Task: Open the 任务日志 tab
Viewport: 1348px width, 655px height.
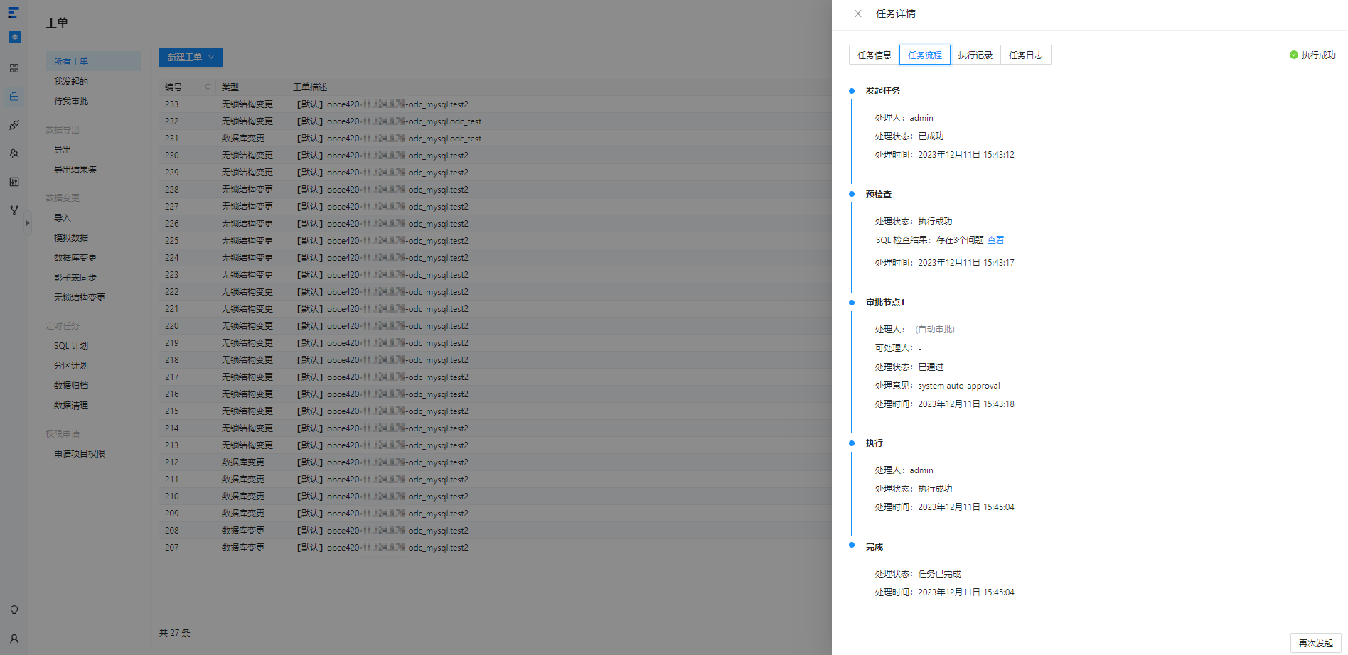Action: [x=1026, y=55]
